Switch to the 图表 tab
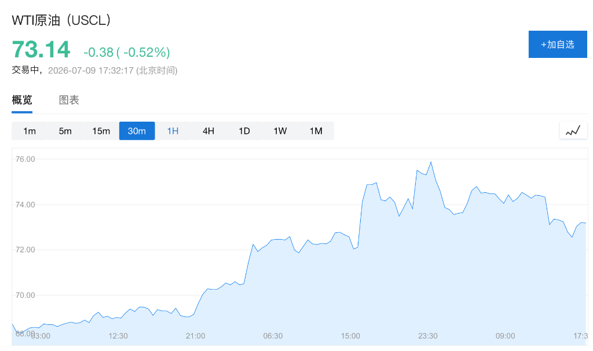Screen dimensions: 593x351 pyautogui.click(x=69, y=100)
